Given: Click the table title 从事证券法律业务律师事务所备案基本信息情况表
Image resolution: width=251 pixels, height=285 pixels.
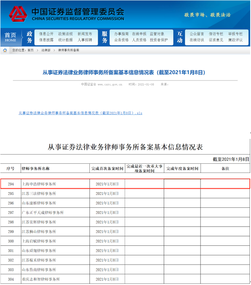Looking at the screenshot, I should pos(125,147).
